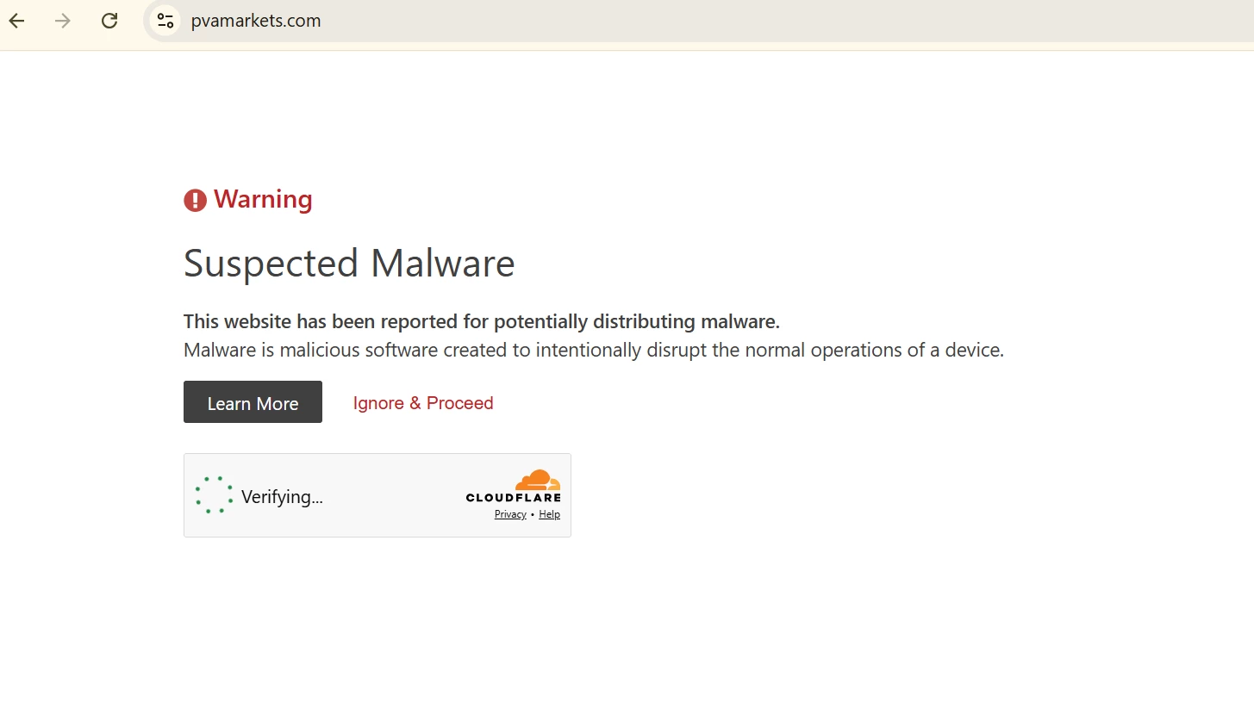Open Cloudflare Help link

tap(550, 514)
